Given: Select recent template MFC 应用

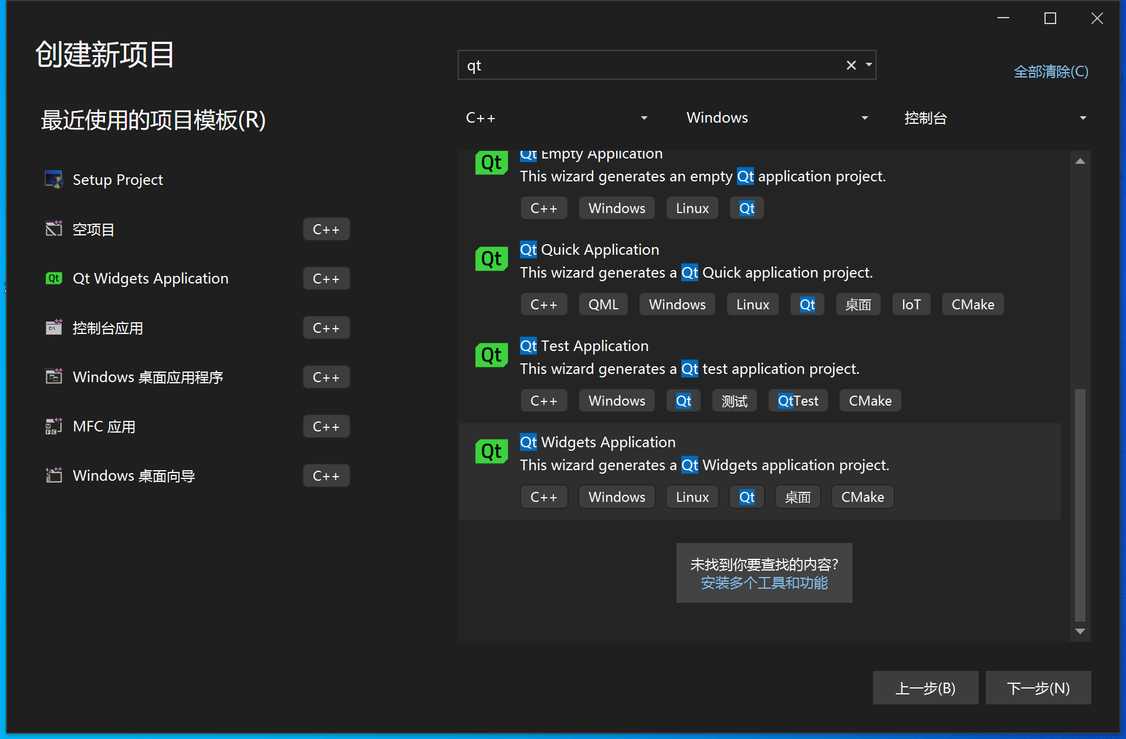Looking at the screenshot, I should (x=198, y=426).
